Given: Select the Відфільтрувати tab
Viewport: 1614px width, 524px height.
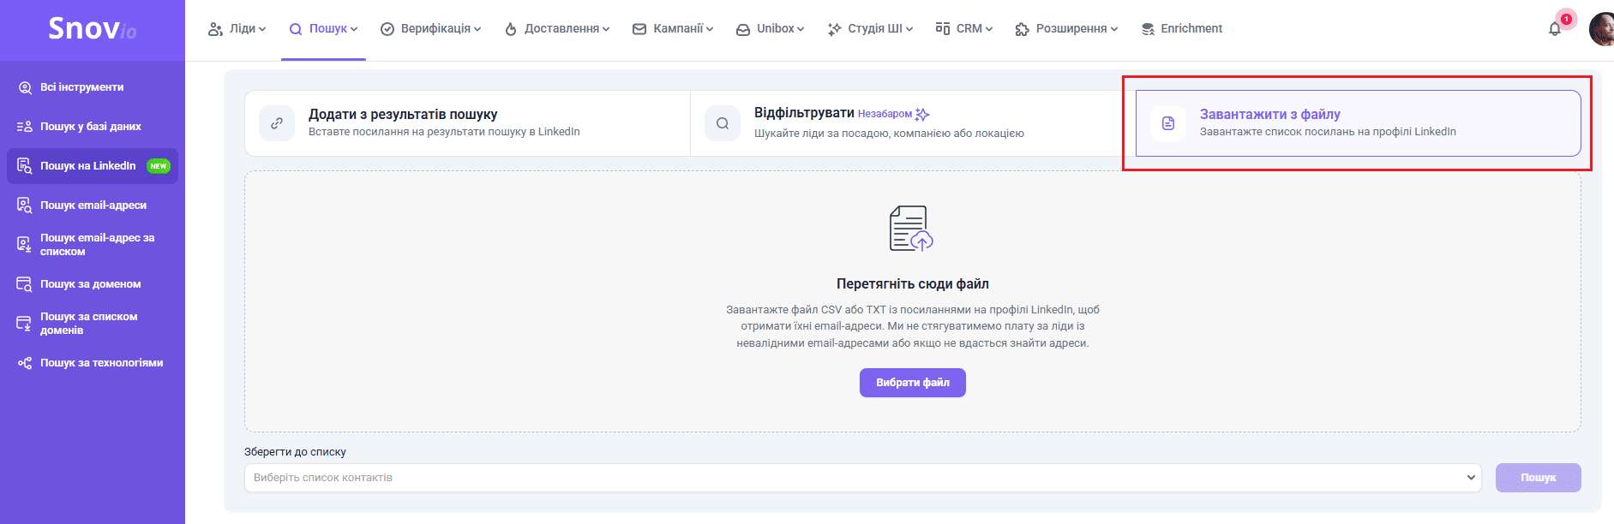Looking at the screenshot, I should (x=913, y=123).
